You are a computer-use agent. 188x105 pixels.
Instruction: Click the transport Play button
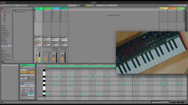click(79, 6)
